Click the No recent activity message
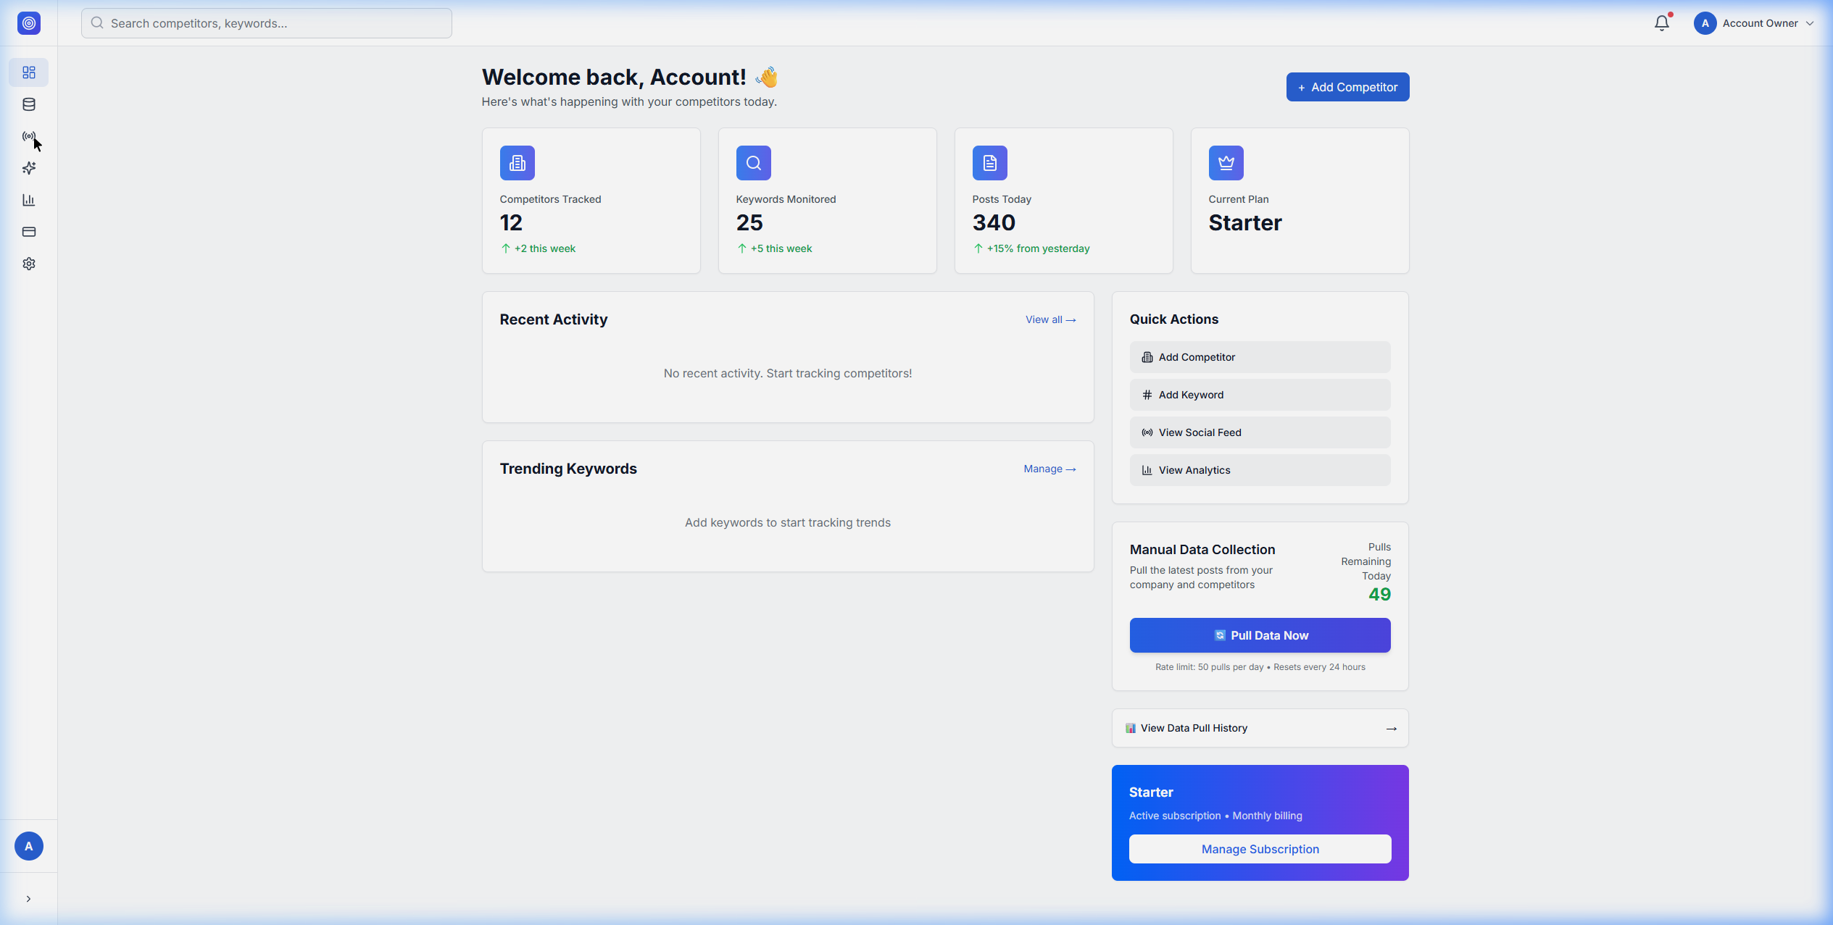 pos(788,373)
